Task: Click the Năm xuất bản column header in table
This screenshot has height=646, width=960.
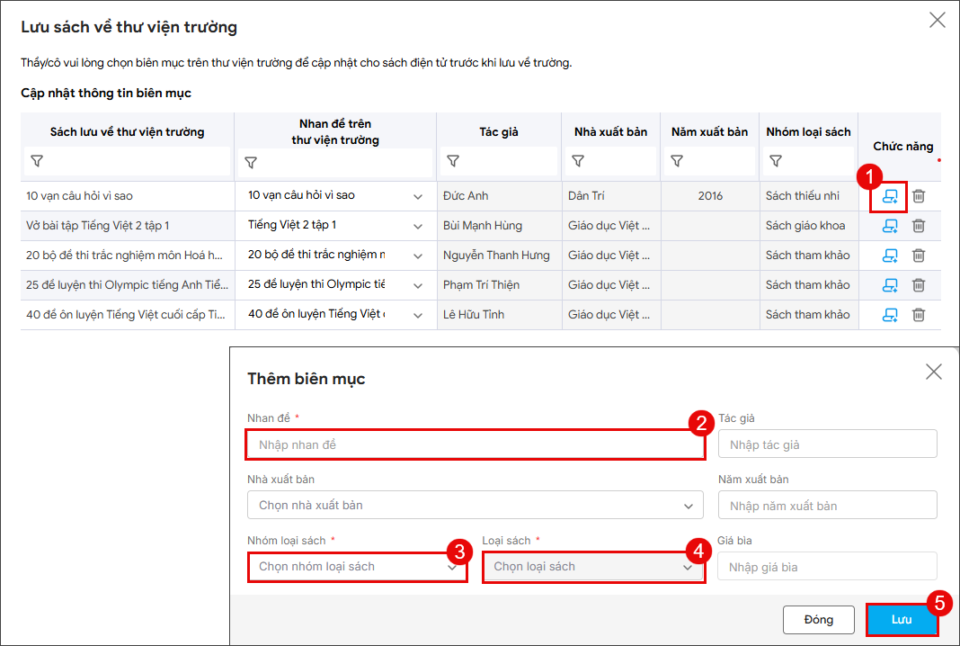Action: point(709,131)
